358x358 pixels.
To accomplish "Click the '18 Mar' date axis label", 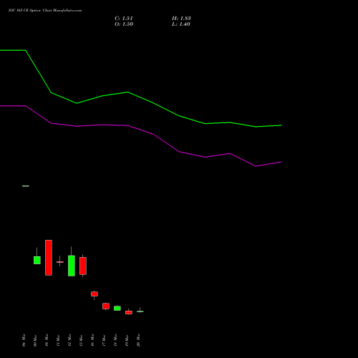I will pyautogui.click(x=115, y=340).
